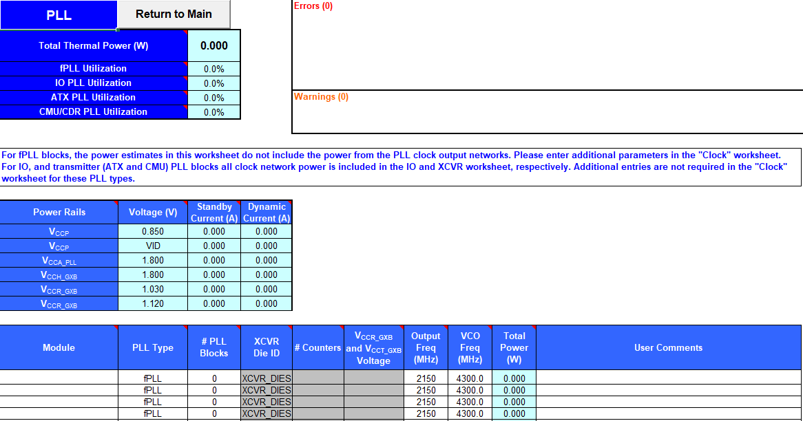
Task: Select dynamic current in the 1.120 row
Action: [267, 303]
